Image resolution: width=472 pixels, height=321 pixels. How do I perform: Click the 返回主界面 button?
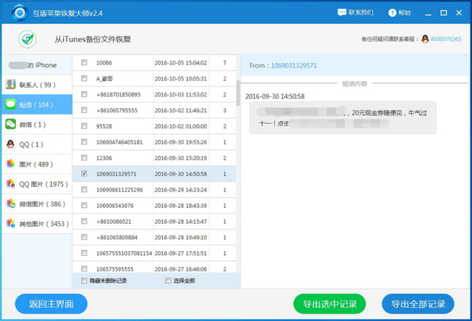(x=51, y=304)
